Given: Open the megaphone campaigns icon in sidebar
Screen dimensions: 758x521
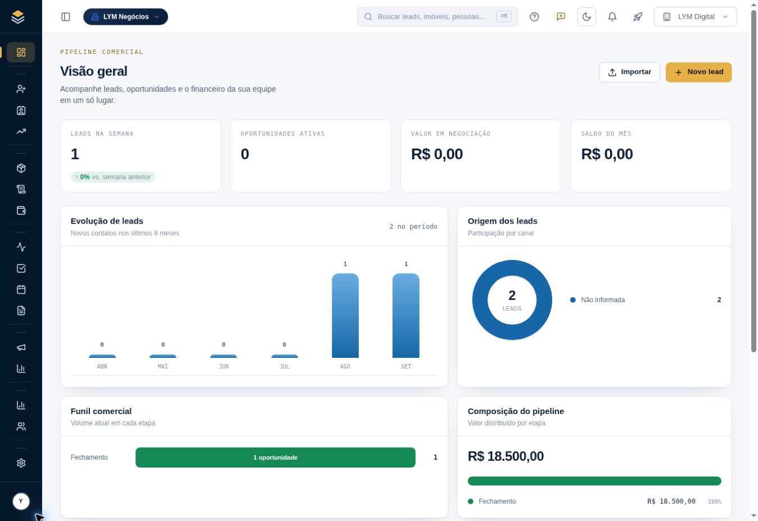Looking at the screenshot, I should 21,347.
